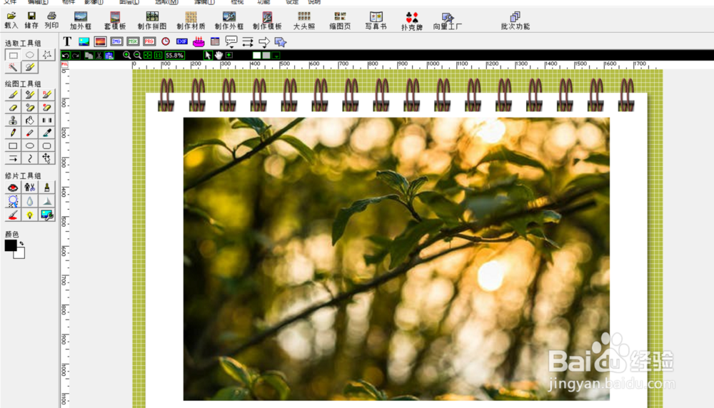This screenshot has width=714, height=408.
Task: Click the 55.8% zoom value field
Action: pyautogui.click(x=174, y=56)
